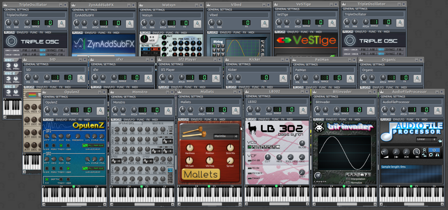
Task: Toggle OP1 KSR in OpulenZ
Action: (47, 145)
